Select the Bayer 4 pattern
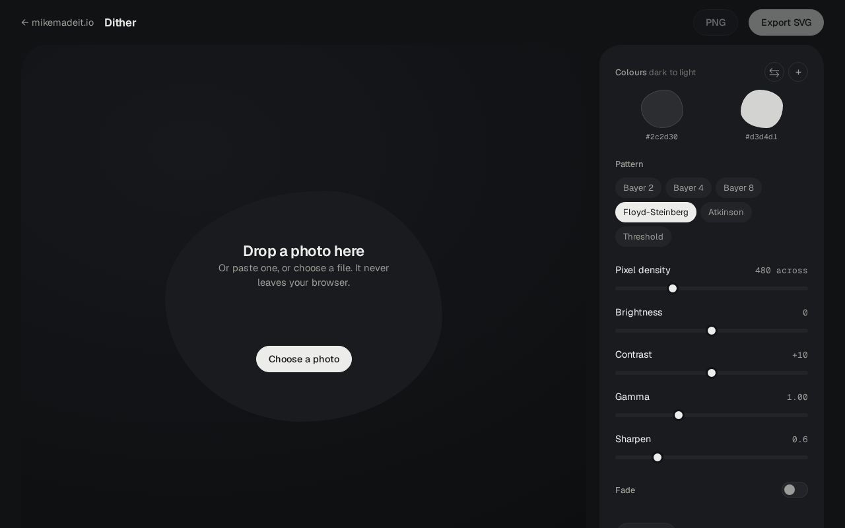The image size is (845, 528). pos(689,188)
